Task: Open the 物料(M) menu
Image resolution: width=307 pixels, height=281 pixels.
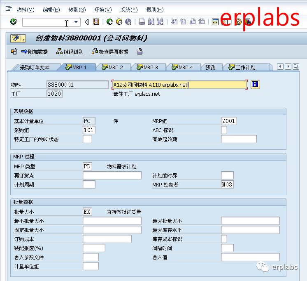Action: 26,9
